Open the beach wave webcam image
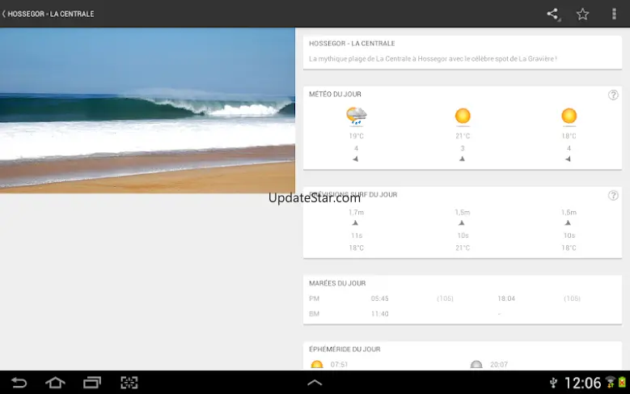The image size is (630, 394). point(147,111)
